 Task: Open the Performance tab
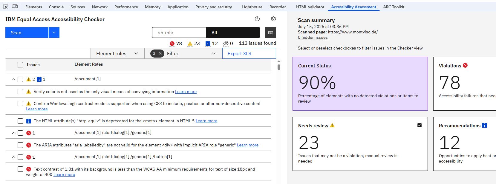click(x=126, y=7)
